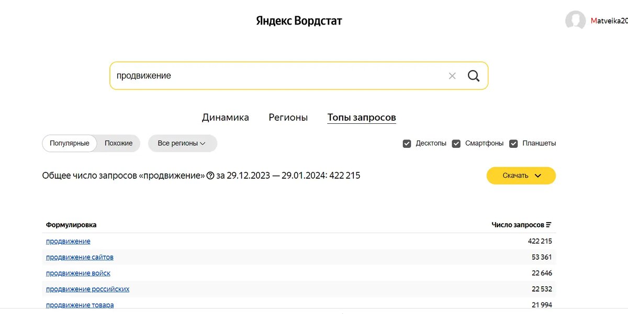Run search with the magnifying glass icon
This screenshot has height=314, width=628.
pos(474,76)
